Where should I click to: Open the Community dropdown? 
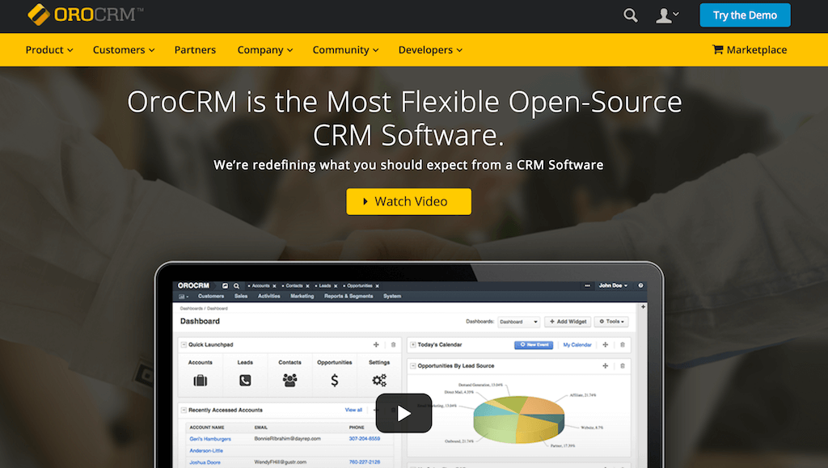coord(346,49)
